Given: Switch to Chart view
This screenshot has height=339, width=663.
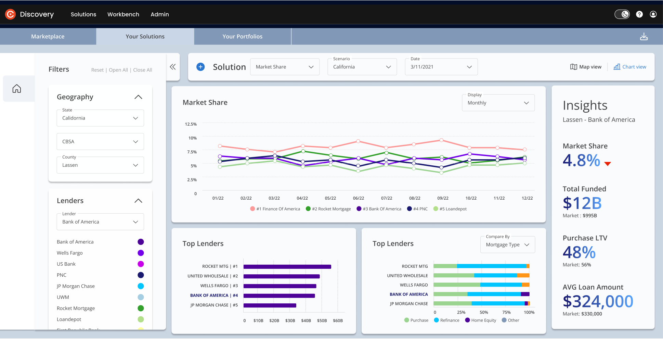Looking at the screenshot, I should coord(630,67).
